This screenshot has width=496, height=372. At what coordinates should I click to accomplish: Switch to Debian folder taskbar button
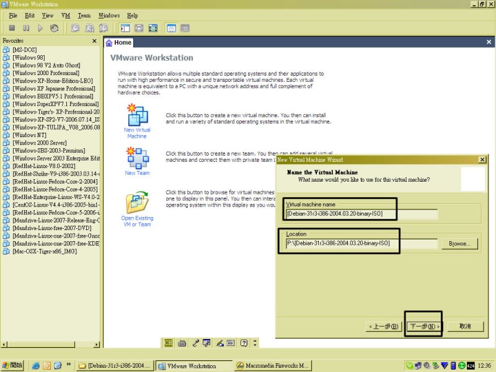[x=115, y=366]
